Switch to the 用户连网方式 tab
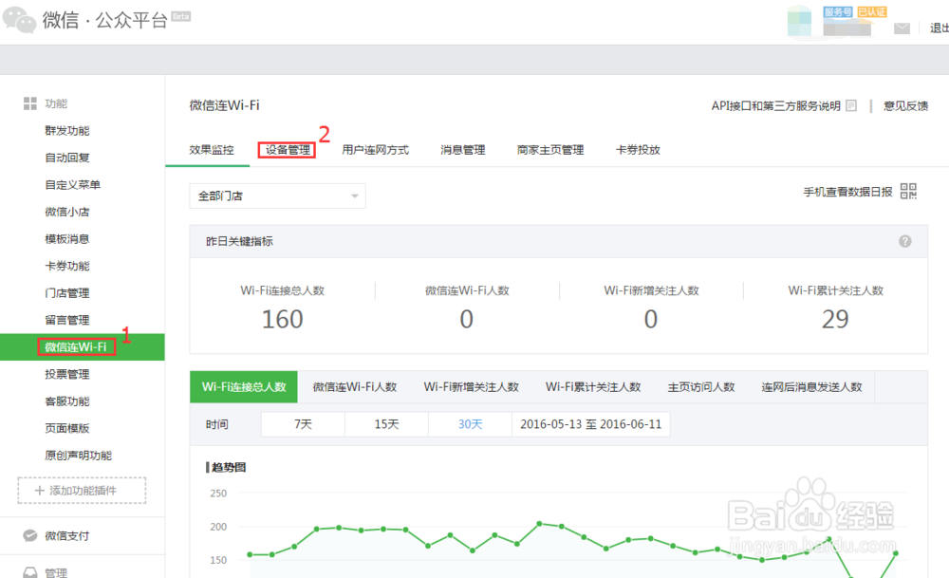 point(375,150)
